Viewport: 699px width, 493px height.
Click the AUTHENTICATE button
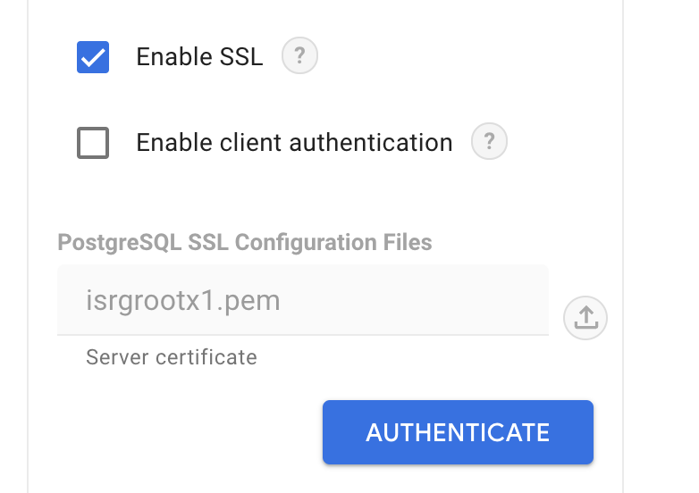[458, 432]
